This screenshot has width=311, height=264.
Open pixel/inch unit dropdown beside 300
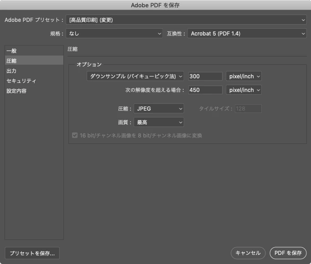click(244, 76)
